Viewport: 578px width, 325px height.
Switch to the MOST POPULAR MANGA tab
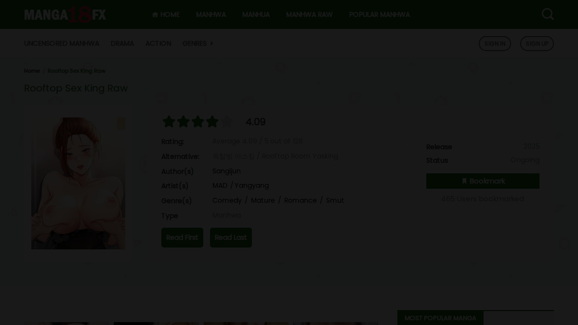(x=440, y=318)
